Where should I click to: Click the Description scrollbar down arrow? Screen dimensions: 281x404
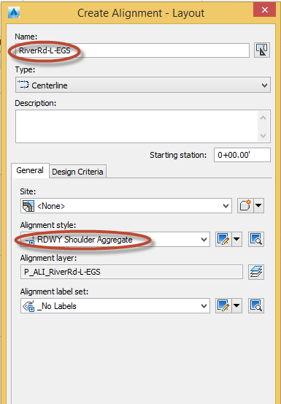(x=263, y=135)
